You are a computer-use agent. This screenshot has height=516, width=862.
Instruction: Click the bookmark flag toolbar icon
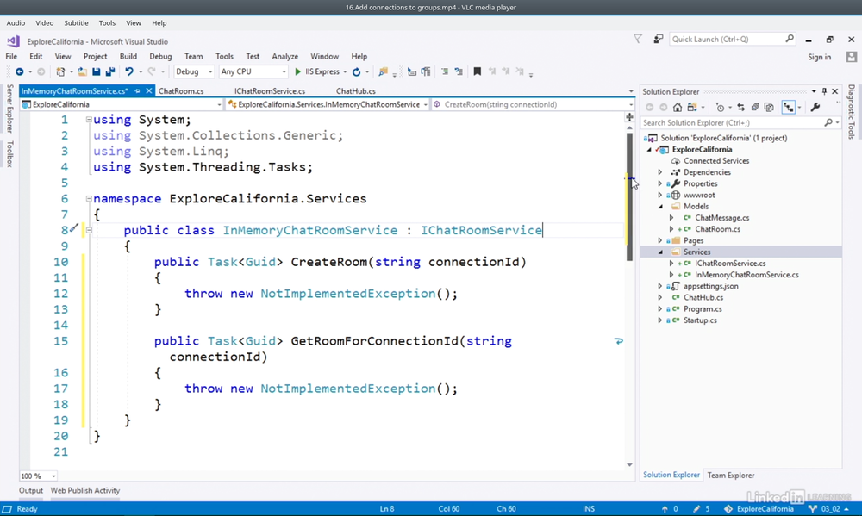point(478,71)
